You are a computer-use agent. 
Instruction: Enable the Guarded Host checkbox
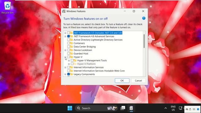(68, 53)
